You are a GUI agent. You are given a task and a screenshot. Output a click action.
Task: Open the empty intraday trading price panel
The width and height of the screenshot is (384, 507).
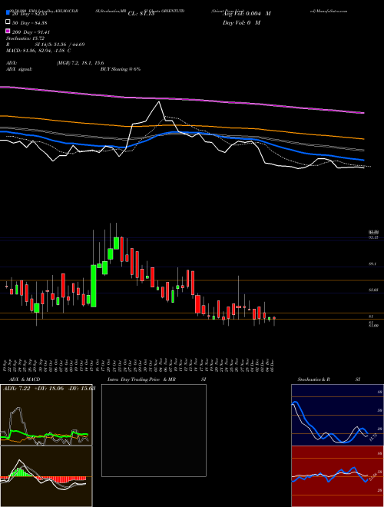(x=154, y=430)
